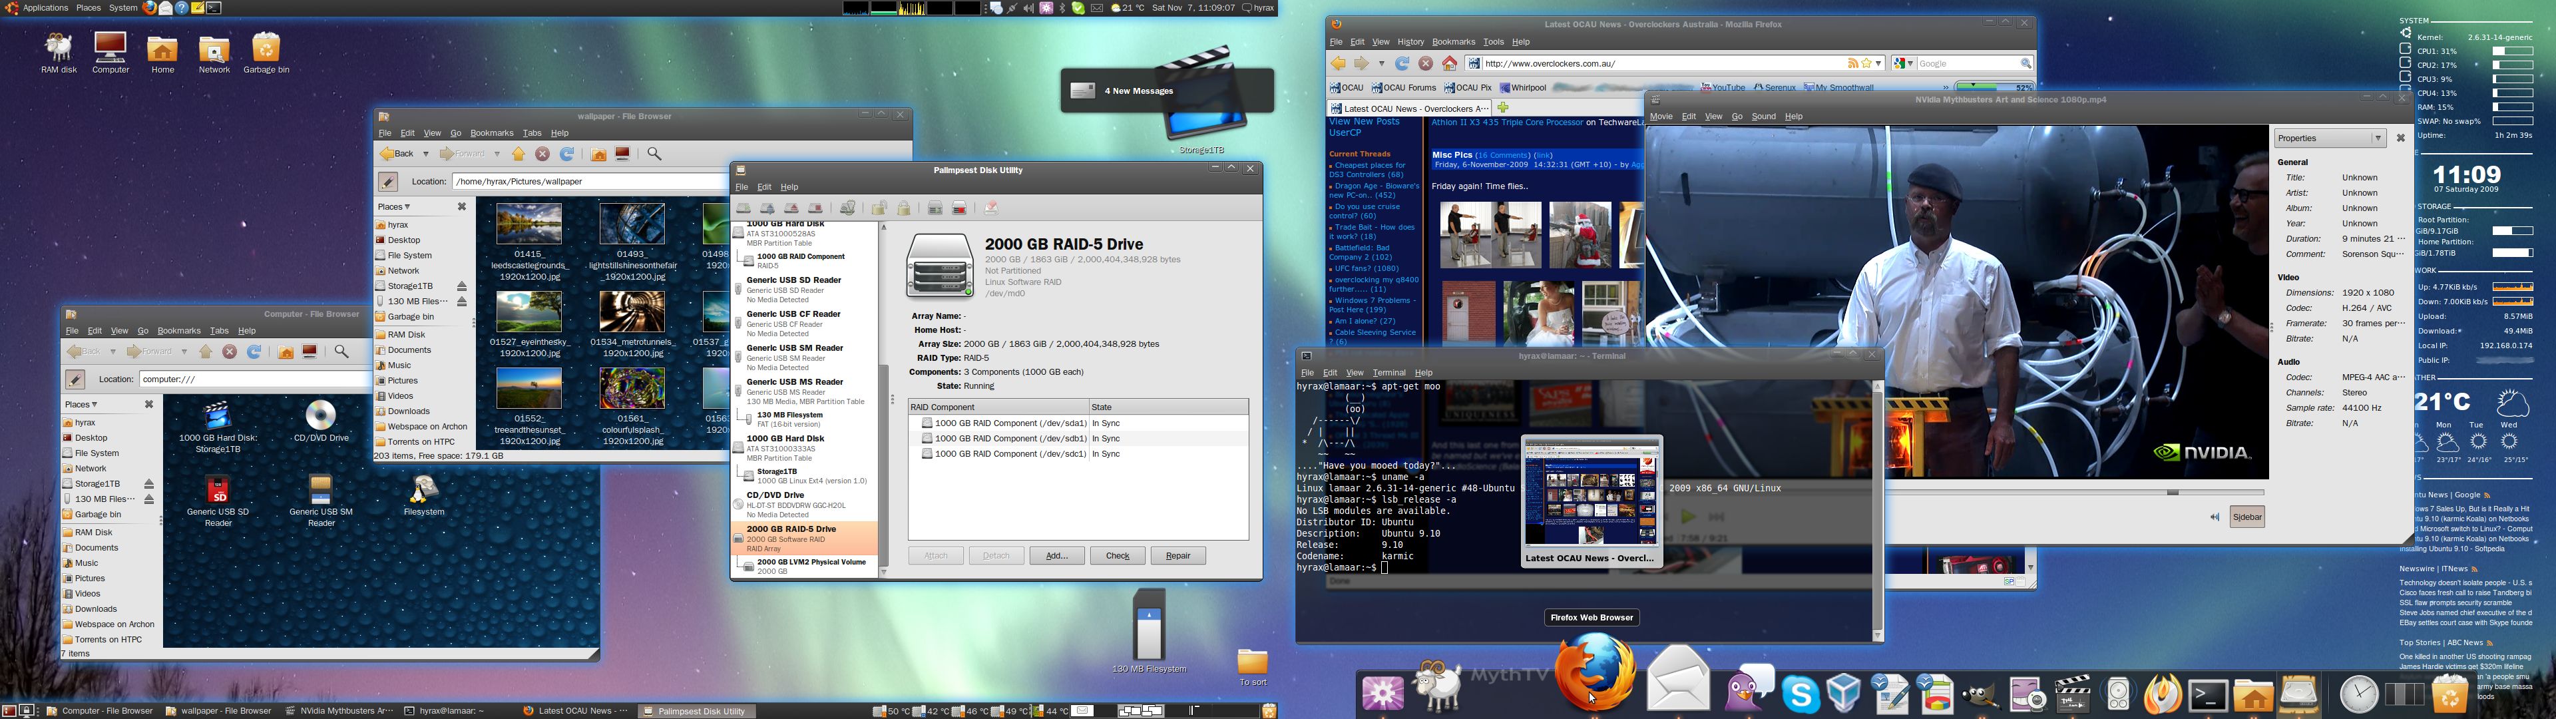Click the Check button in Disk Utility

tap(1118, 555)
